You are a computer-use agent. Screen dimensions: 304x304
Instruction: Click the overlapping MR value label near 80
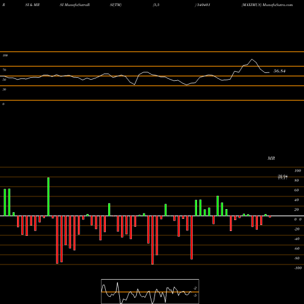283,178
